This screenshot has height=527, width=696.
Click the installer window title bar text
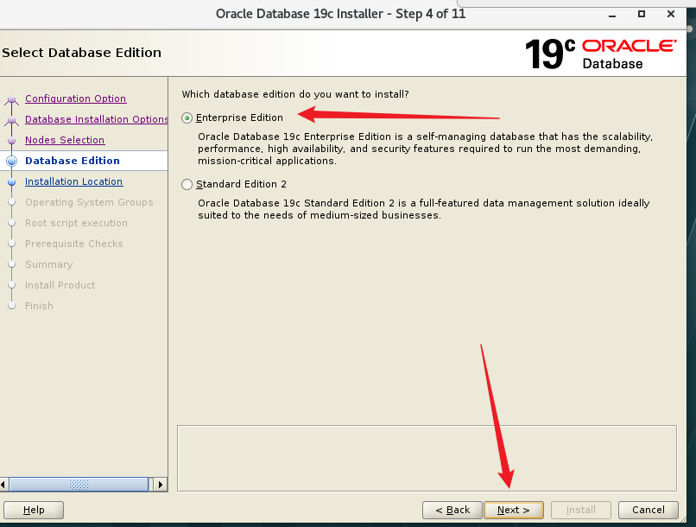tap(340, 14)
